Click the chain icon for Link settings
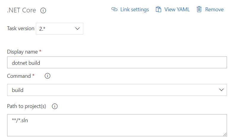The width and height of the screenshot is (232, 139). coord(114,9)
